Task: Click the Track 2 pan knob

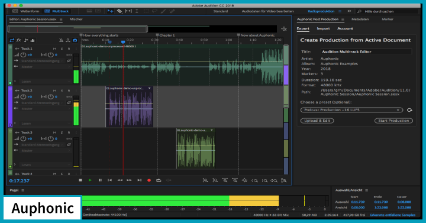Action: tap(50, 96)
